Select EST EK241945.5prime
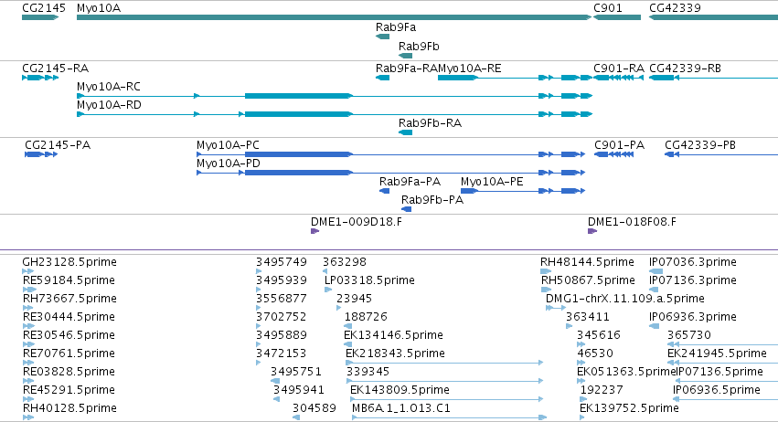This screenshot has width=778, height=422. click(717, 353)
